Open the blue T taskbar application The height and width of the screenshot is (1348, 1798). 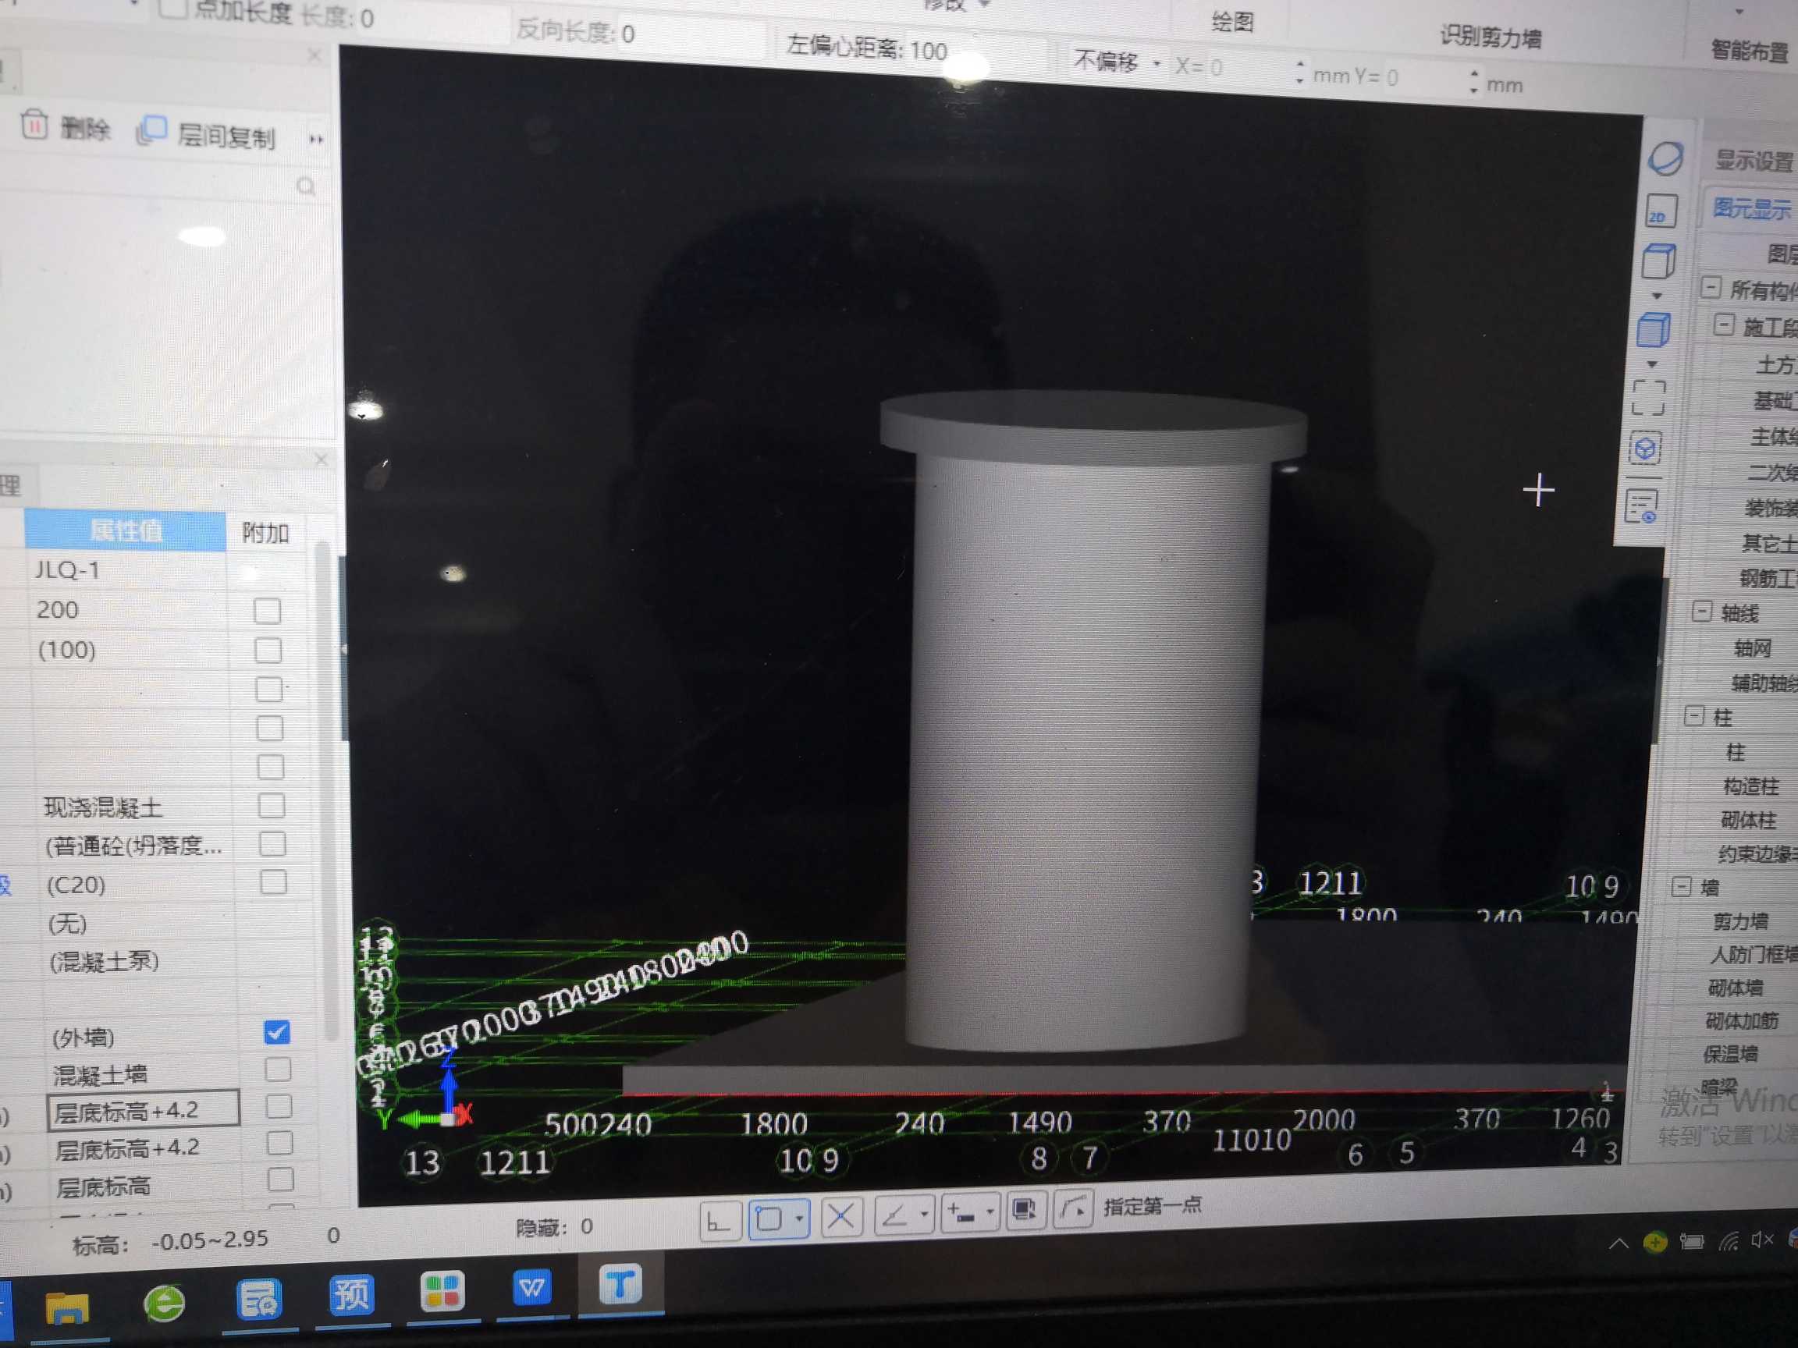[620, 1285]
